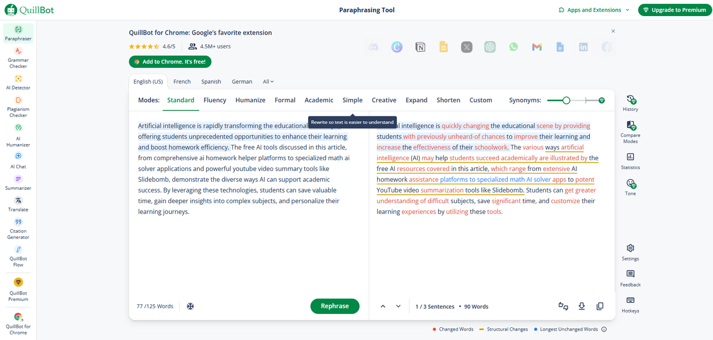This screenshot has height=340, width=713.
Task: Toggle the freeze words snowflake icon
Action: click(x=190, y=305)
